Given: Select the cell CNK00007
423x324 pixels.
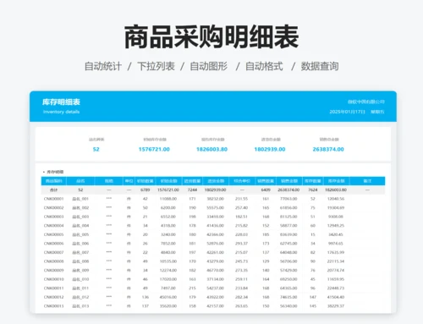Looking at the screenshot, I should tap(53, 252).
